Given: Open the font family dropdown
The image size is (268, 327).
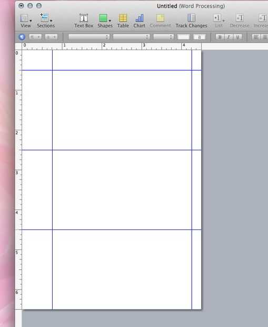Looking at the screenshot, I should 88,37.
